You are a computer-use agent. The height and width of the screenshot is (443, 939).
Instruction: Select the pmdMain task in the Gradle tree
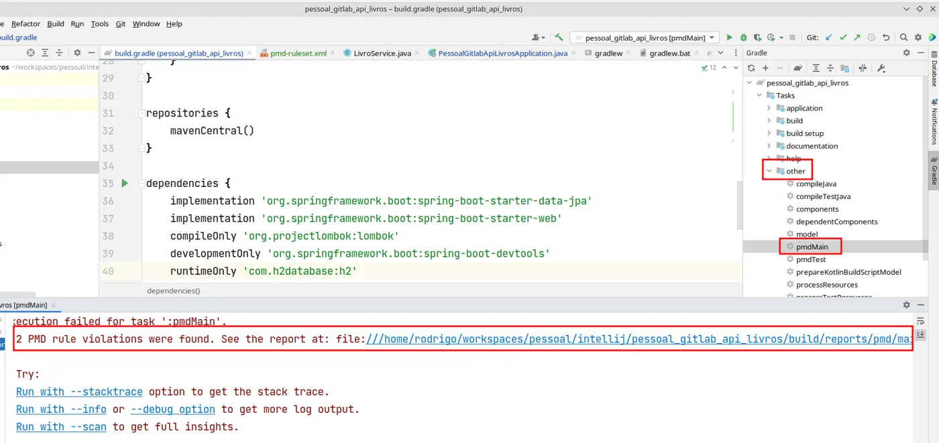tap(812, 247)
